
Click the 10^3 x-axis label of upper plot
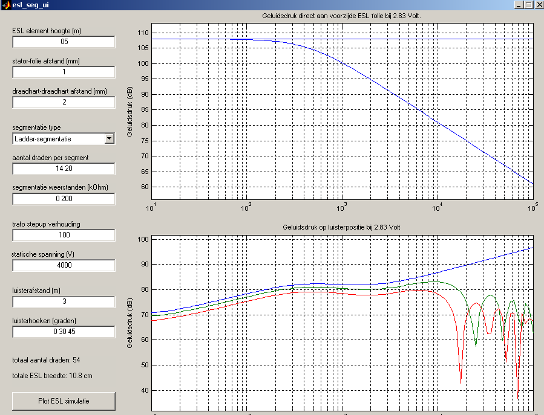[341, 208]
